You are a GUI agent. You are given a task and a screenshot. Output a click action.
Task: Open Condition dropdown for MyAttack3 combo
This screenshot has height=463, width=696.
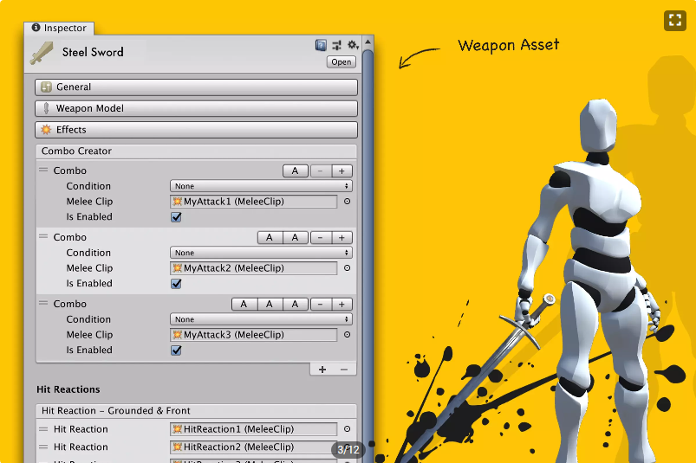261,319
